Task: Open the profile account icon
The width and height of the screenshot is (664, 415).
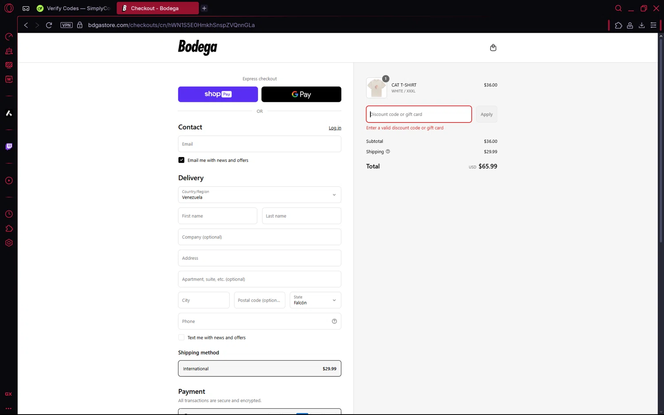Action: tap(630, 25)
